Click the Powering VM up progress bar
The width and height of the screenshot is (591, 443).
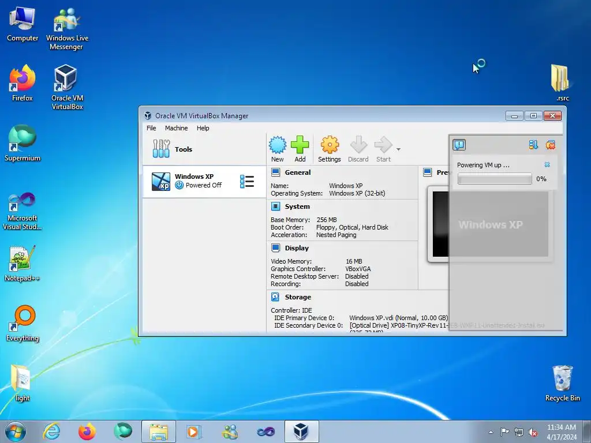click(495, 179)
